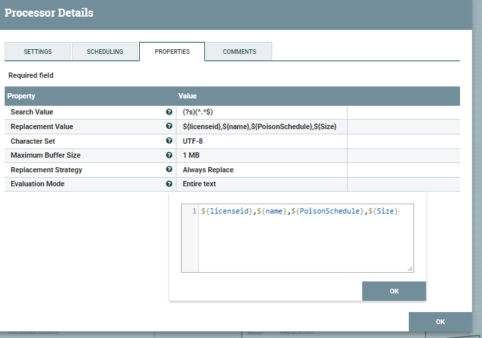Image resolution: width=482 pixels, height=338 pixels.
Task: Click help icon for Replacement Strategy
Action: tap(169, 170)
